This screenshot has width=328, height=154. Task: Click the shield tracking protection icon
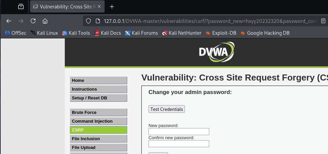click(88, 21)
